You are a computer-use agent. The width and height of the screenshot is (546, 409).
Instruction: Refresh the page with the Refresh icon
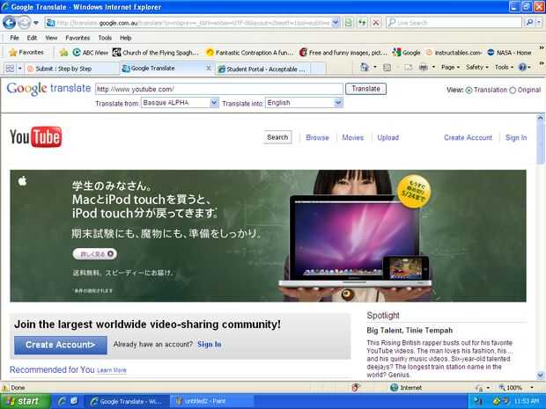click(x=362, y=23)
